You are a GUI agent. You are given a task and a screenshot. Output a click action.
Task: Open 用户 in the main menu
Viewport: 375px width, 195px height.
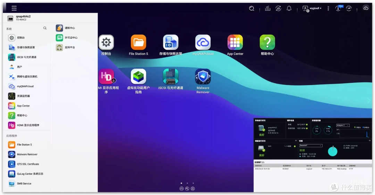click(x=15, y=67)
